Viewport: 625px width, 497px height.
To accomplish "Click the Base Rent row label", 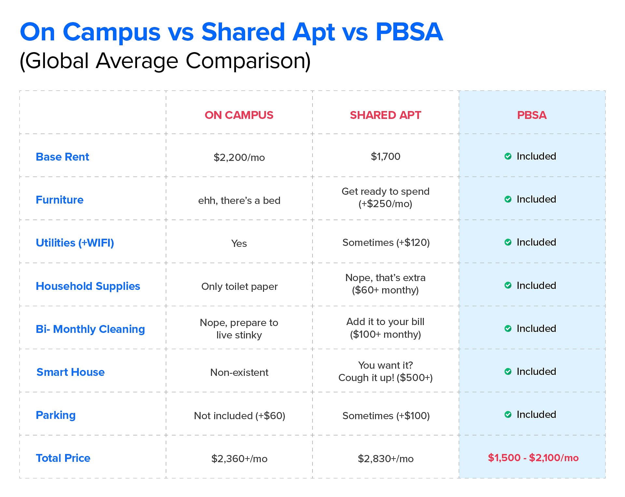I will click(x=62, y=157).
